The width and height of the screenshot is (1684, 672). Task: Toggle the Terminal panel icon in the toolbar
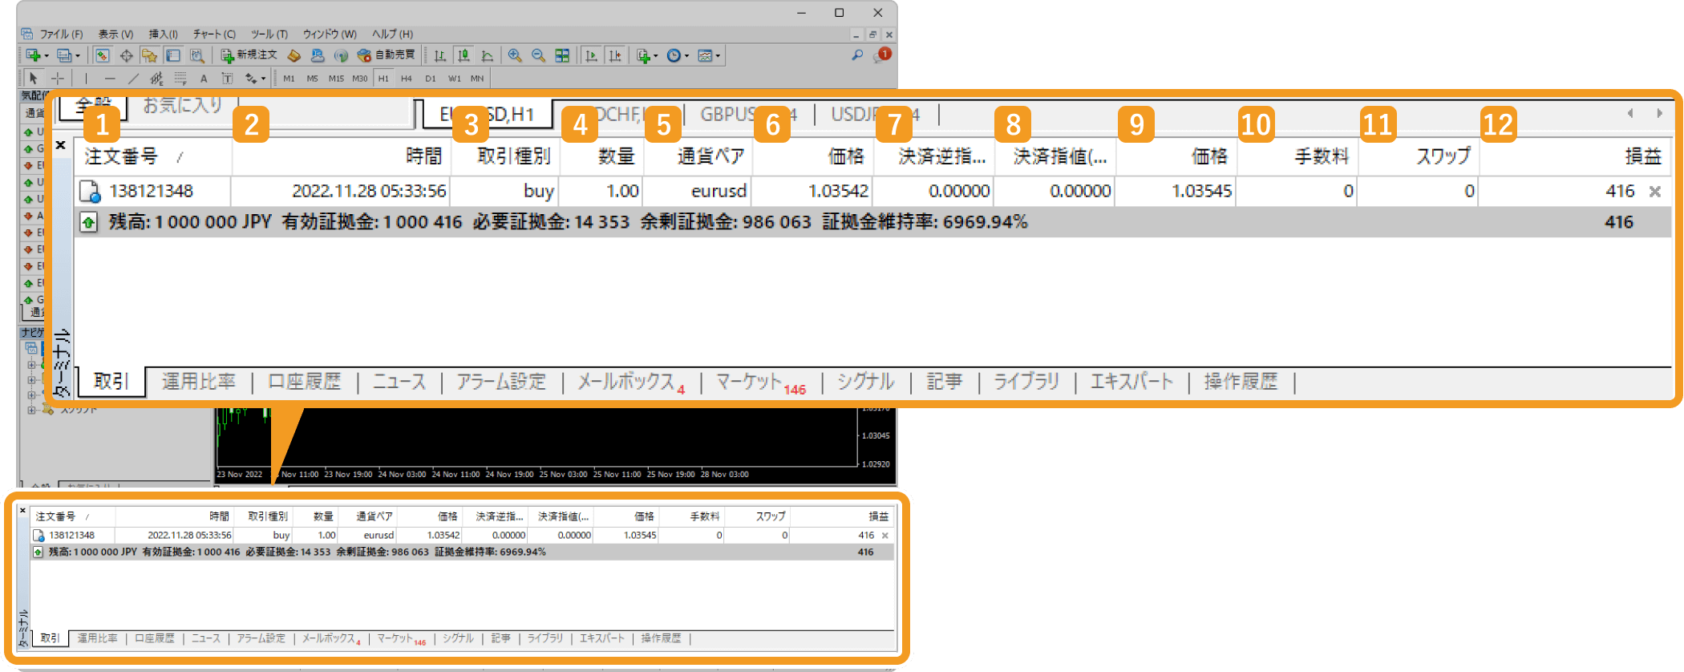point(172,55)
